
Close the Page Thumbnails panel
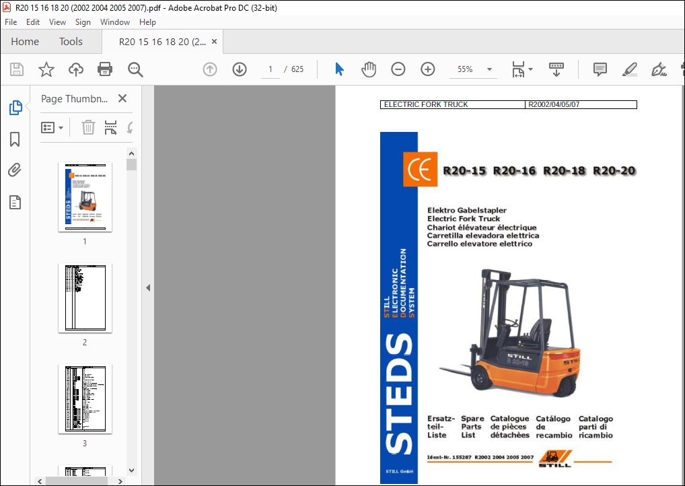tap(122, 98)
